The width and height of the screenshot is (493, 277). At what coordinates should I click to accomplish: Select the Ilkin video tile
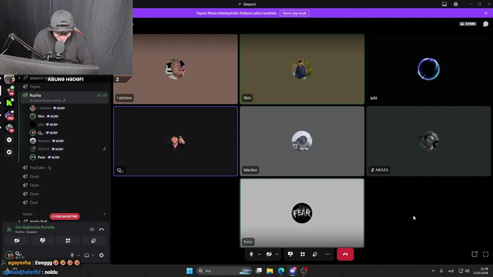pyautogui.click(x=302, y=69)
